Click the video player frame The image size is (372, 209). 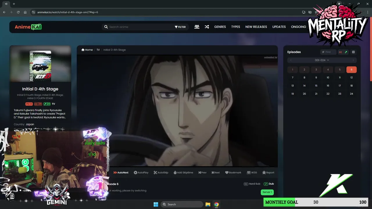pyautogui.click(x=177, y=111)
